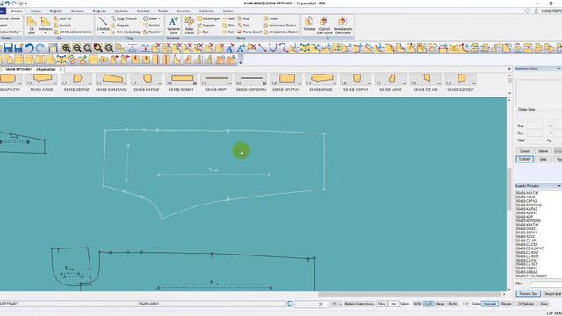Click the A with plus text icon
562x316 pixels.
(x=241, y=47)
